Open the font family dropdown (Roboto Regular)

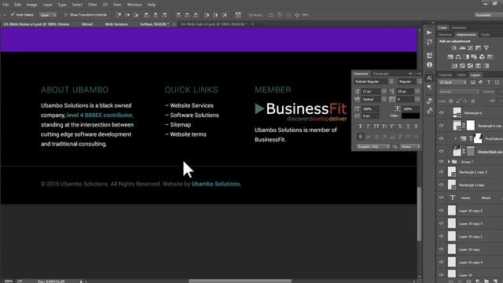[x=391, y=82]
